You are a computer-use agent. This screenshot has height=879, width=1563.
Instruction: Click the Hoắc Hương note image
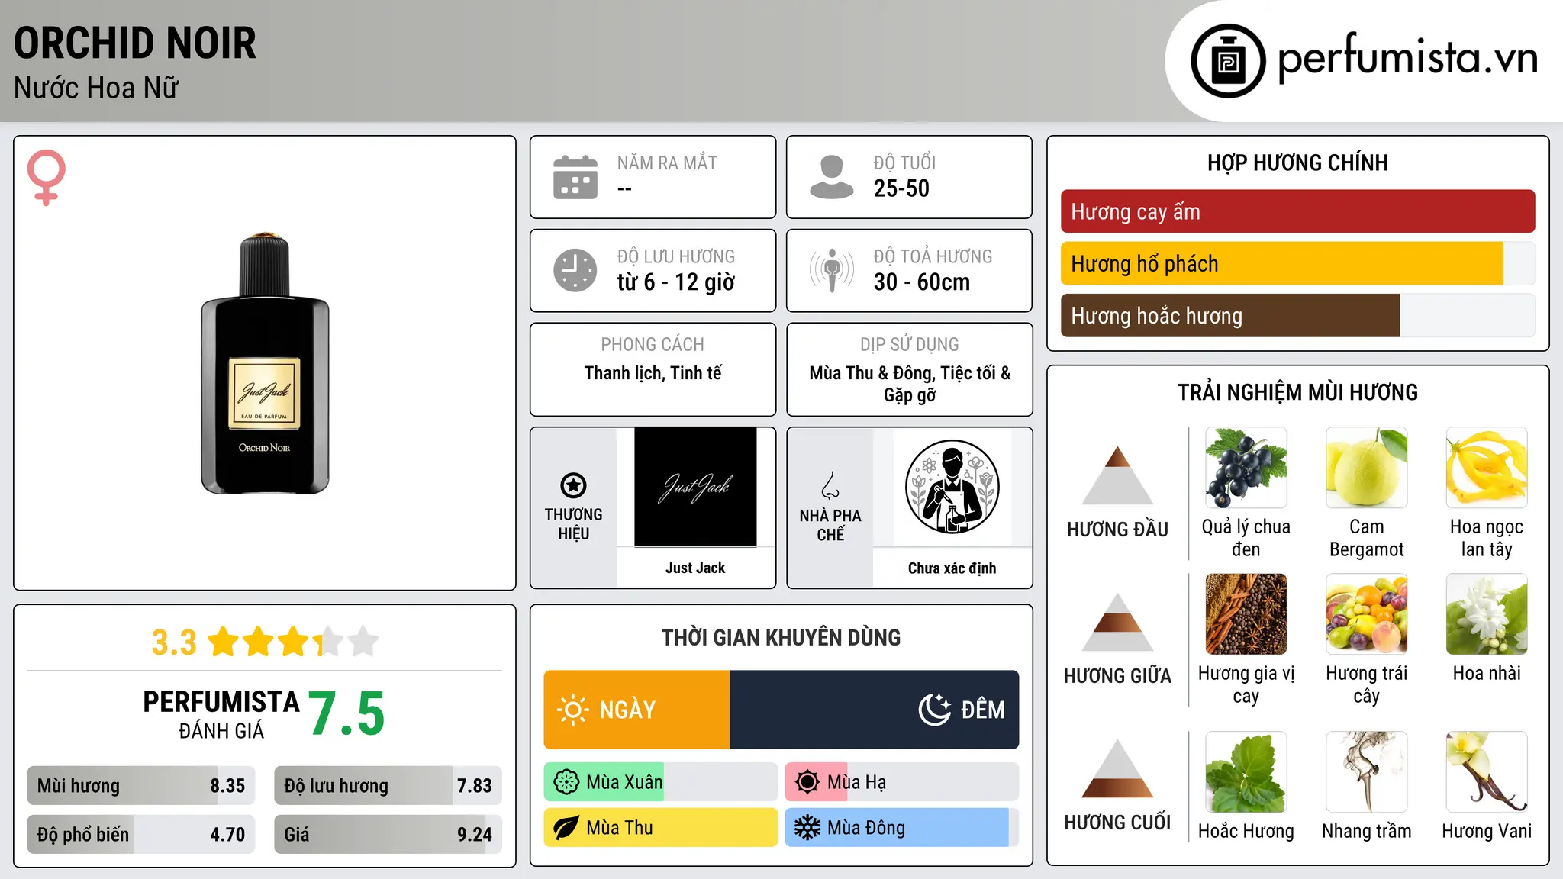(x=1246, y=772)
